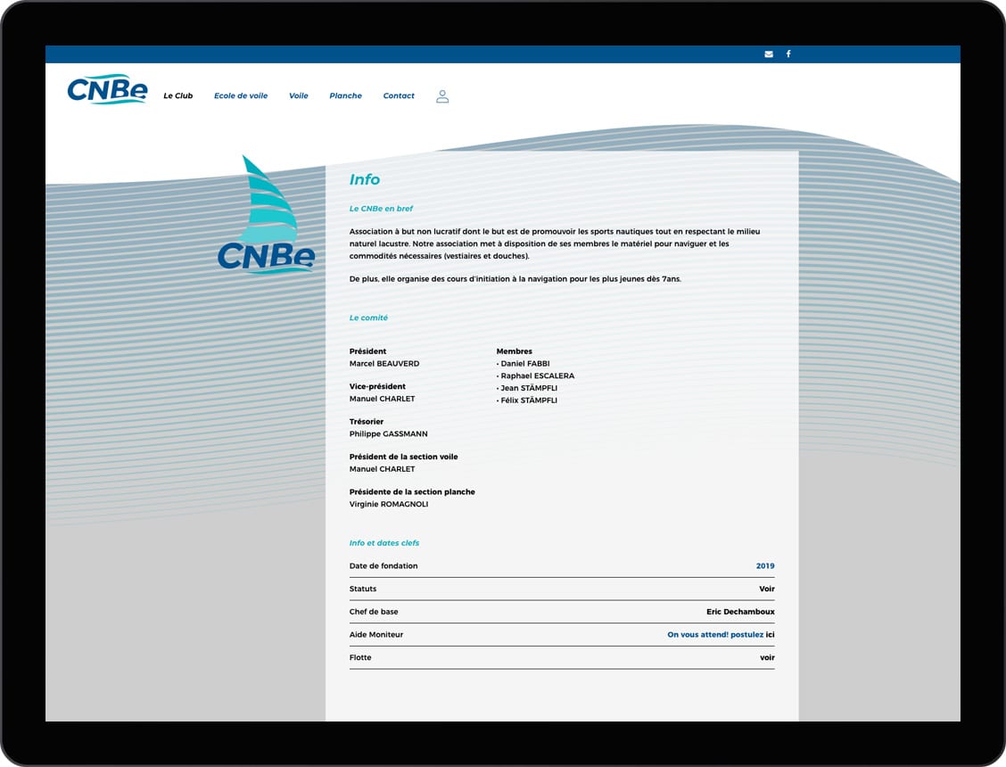The image size is (1006, 767).
Task: Select member Félix STÄMPFLI
Action: tap(529, 400)
